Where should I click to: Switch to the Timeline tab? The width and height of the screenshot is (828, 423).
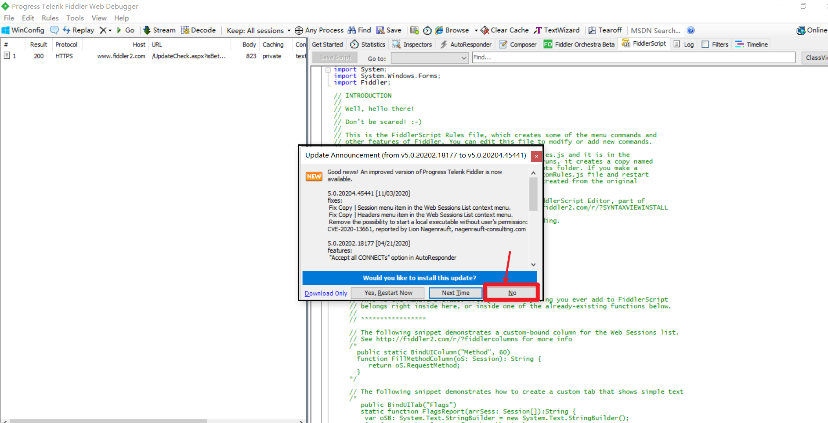752,44
